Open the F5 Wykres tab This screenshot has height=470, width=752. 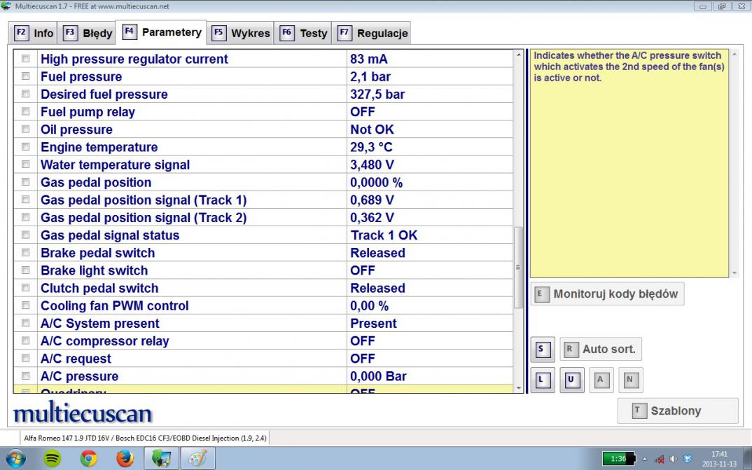240,33
